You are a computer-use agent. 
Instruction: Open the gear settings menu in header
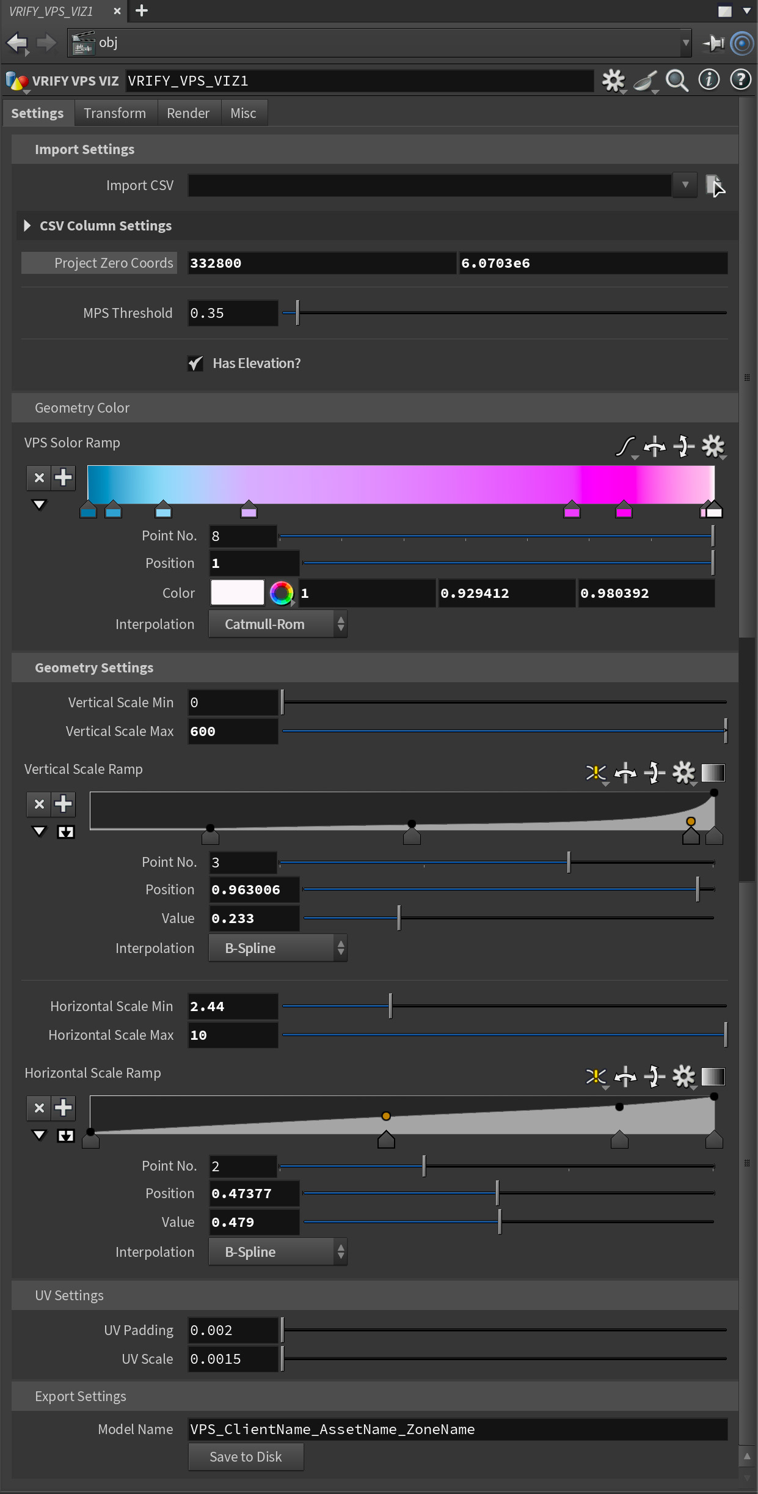[613, 81]
